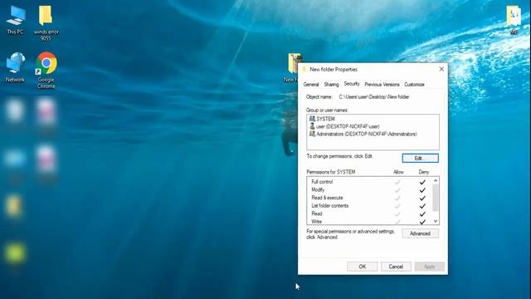
Task: Select the Network desktop icon
Action: 15,63
